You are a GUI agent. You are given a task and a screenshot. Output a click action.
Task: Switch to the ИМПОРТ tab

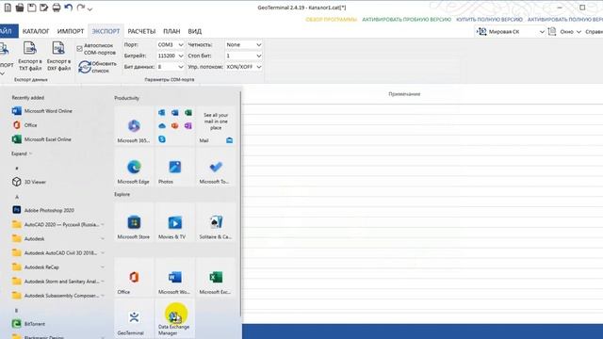click(x=71, y=31)
